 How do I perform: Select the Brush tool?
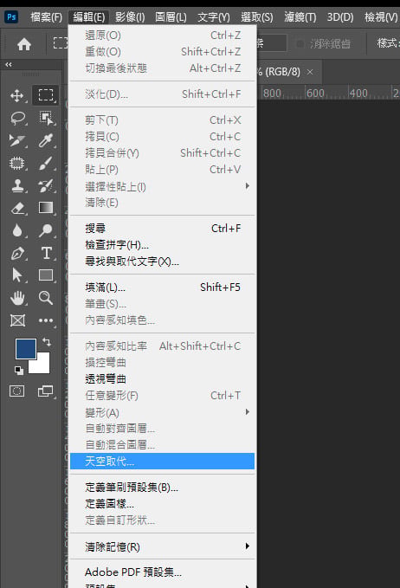pyautogui.click(x=46, y=164)
